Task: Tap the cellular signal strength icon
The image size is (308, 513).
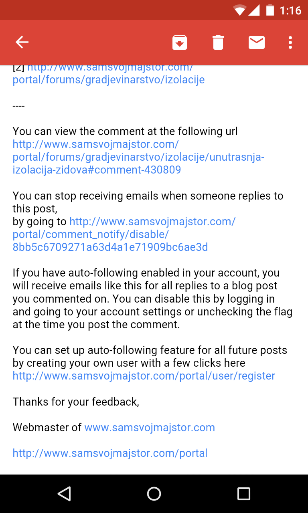Action: click(254, 10)
